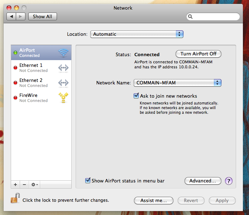Select the AirPort service in the list

tap(41, 53)
